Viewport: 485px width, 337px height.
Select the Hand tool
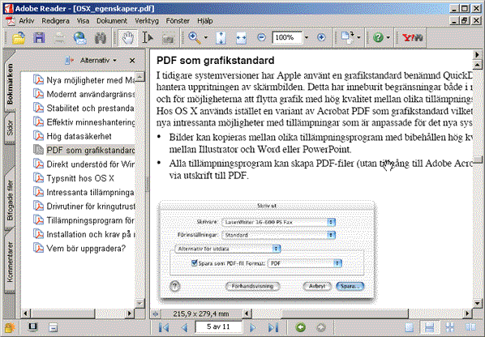[127, 38]
